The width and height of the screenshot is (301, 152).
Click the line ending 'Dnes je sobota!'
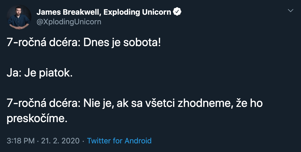pyautogui.click(x=84, y=43)
